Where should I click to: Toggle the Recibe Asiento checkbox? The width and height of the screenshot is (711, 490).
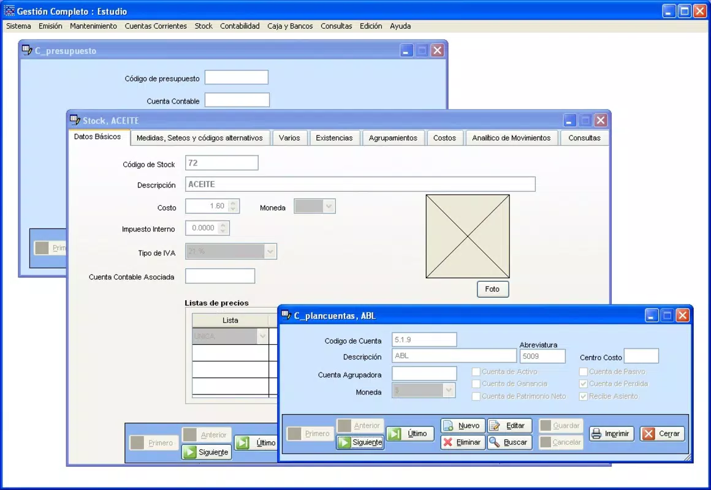coord(584,396)
